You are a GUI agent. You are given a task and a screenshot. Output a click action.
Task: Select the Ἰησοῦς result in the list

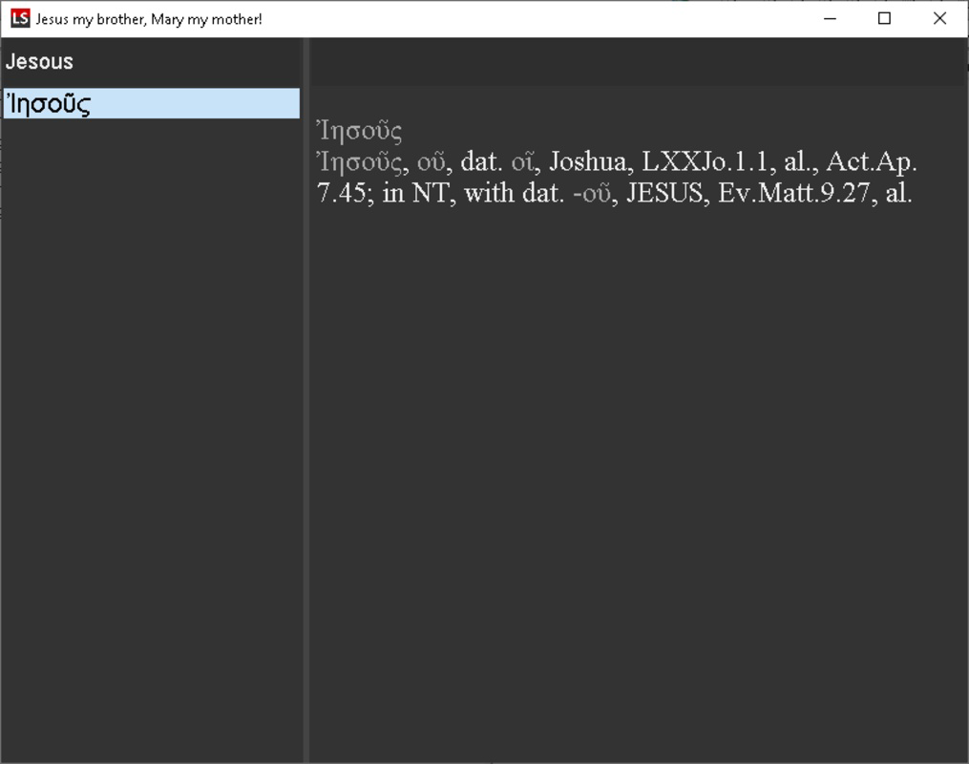tap(152, 103)
